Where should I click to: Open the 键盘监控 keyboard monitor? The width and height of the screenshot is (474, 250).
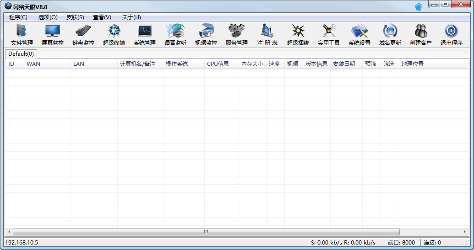pyautogui.click(x=83, y=35)
